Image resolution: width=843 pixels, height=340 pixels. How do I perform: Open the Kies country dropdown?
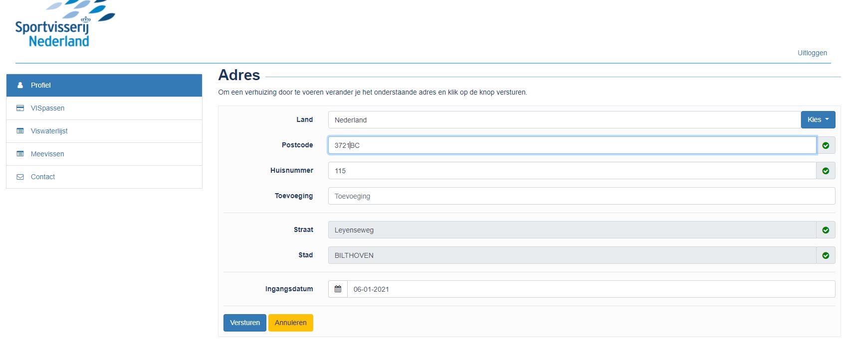pyautogui.click(x=818, y=119)
